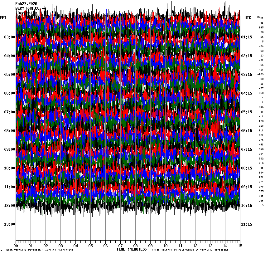265x254 pixels.
Task: Click the 10:15 UTC time label
Action: coord(247,206)
